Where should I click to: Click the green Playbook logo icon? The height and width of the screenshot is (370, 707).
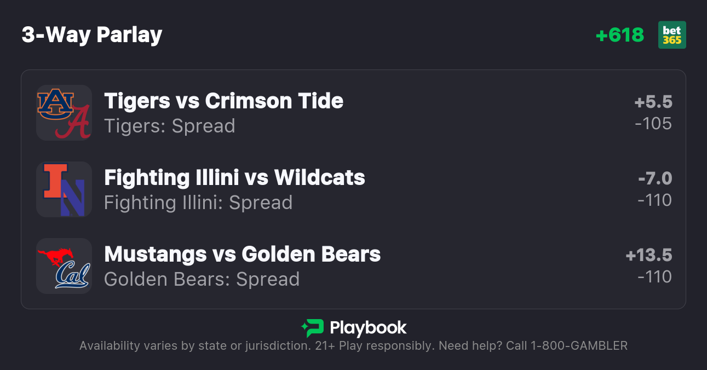(312, 328)
